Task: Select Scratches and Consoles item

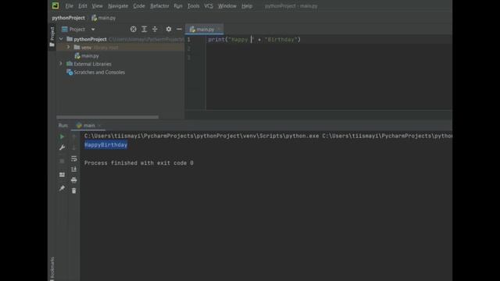Action: tap(95, 73)
